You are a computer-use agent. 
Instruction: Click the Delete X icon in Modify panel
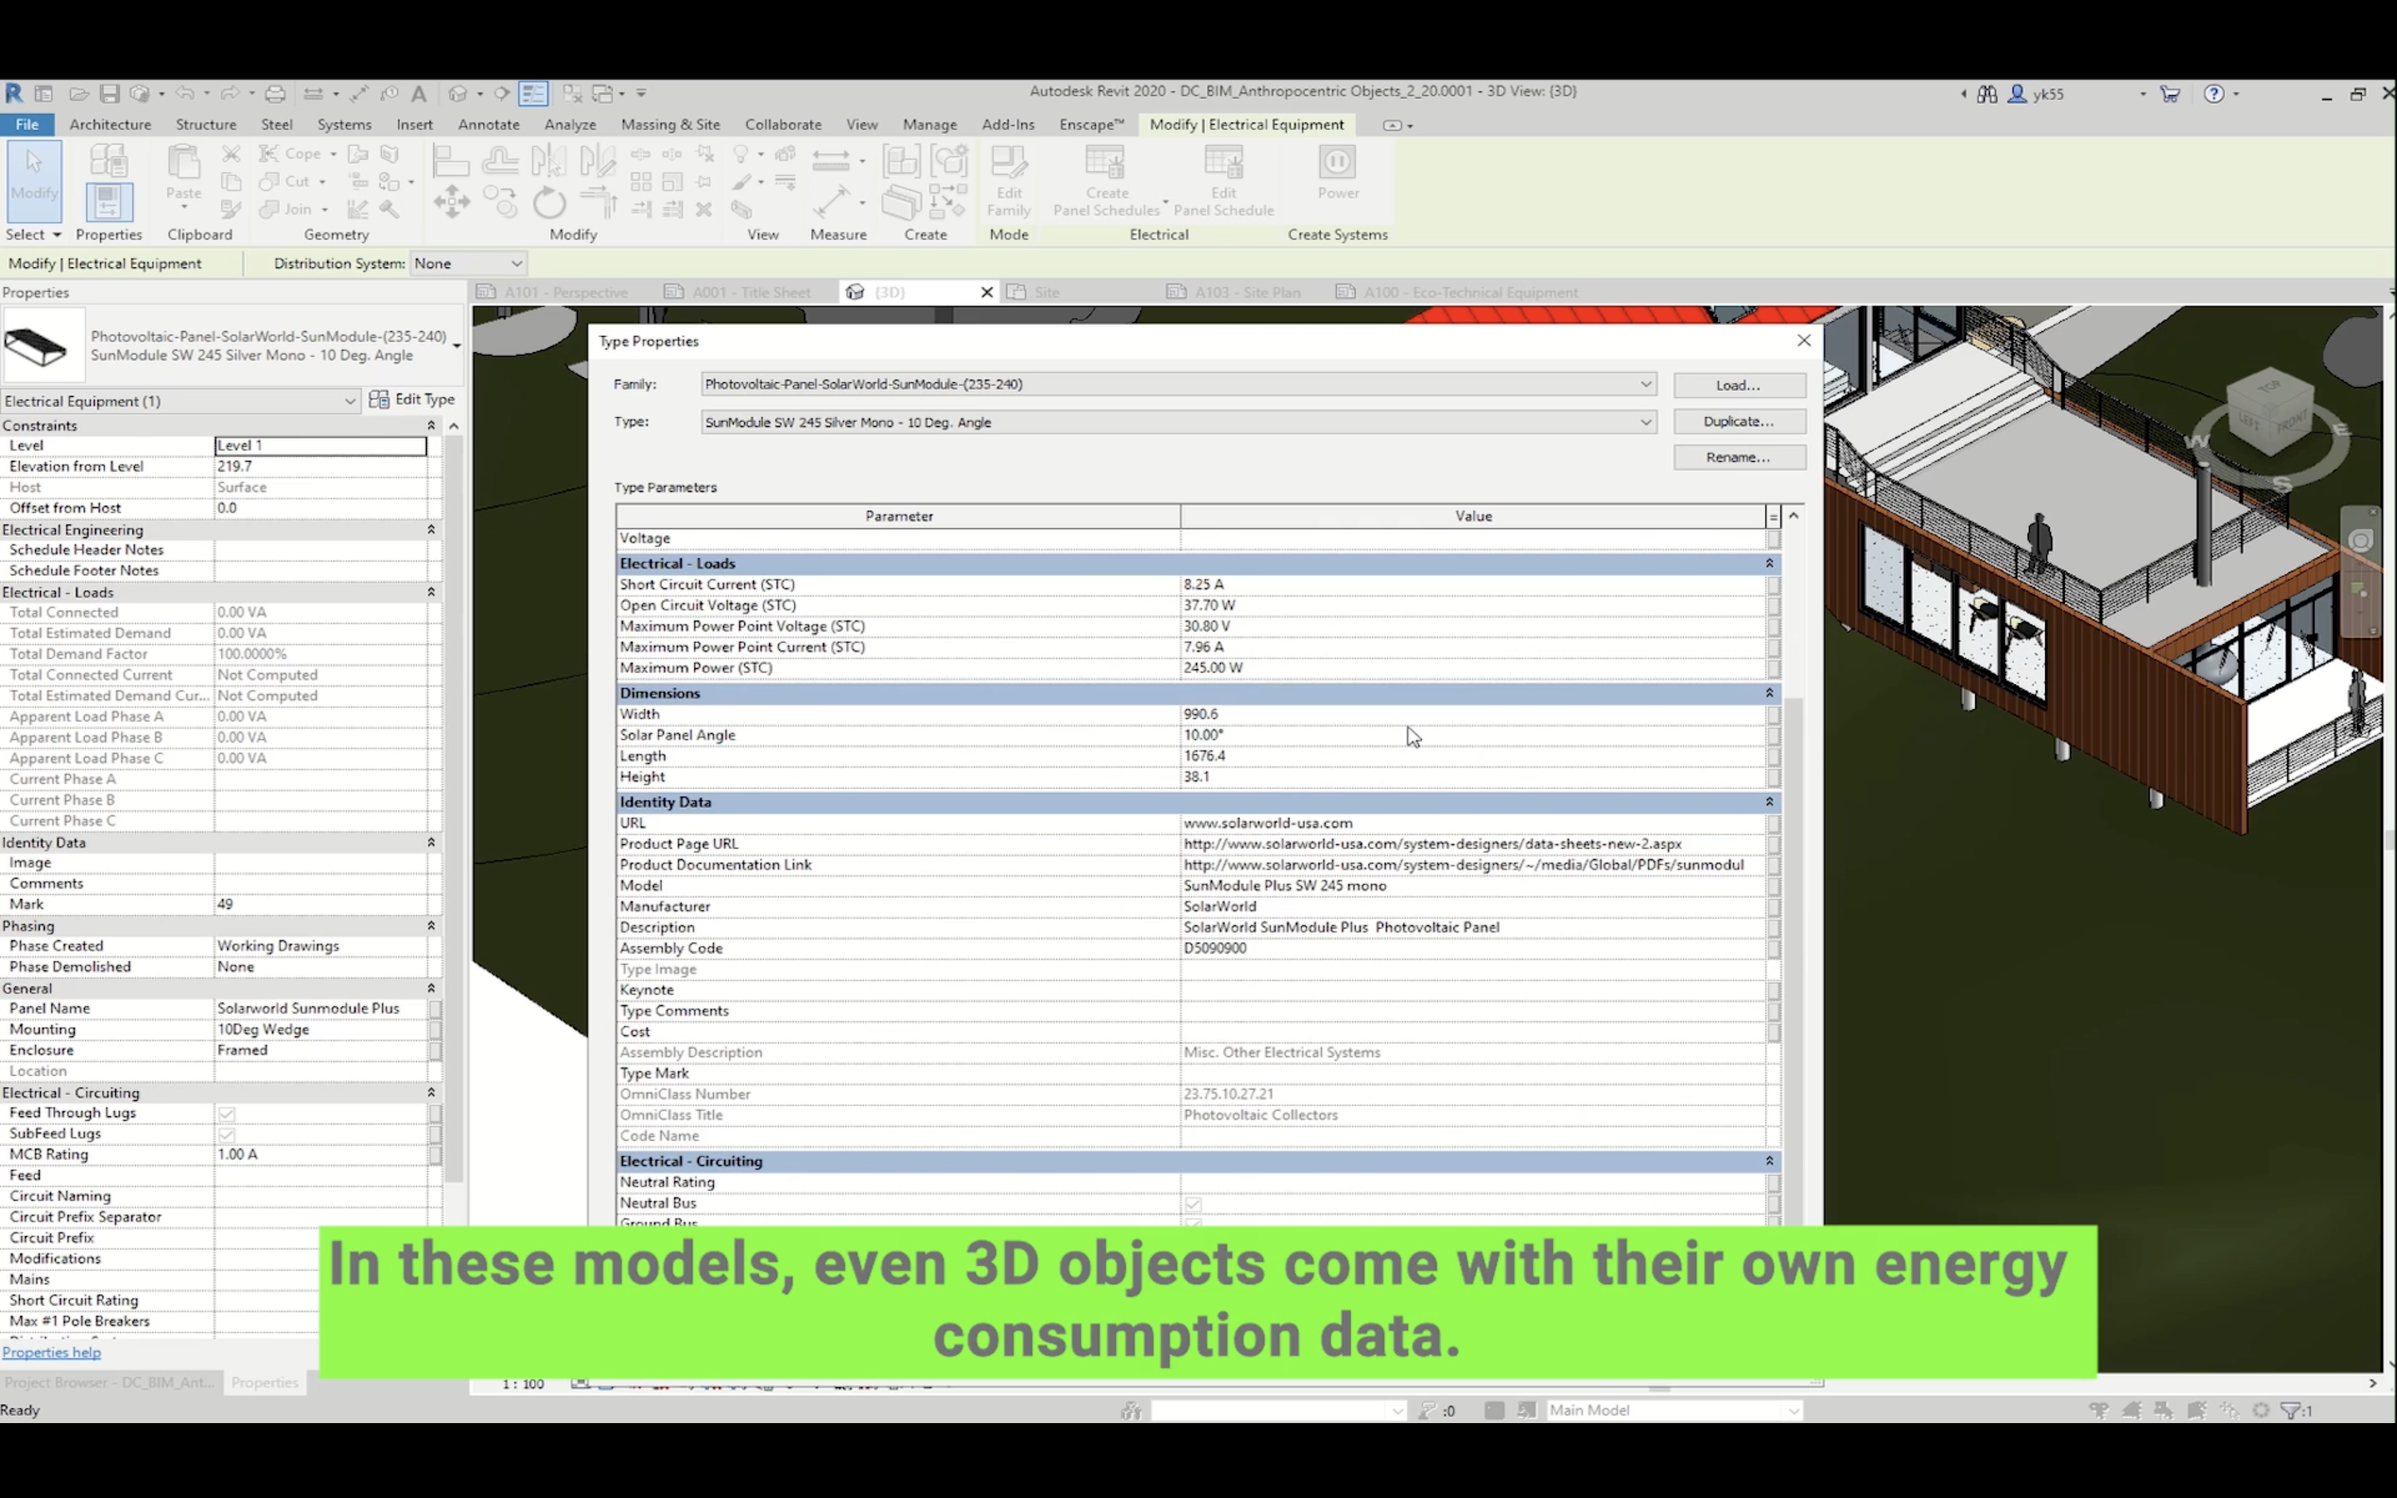point(704,209)
